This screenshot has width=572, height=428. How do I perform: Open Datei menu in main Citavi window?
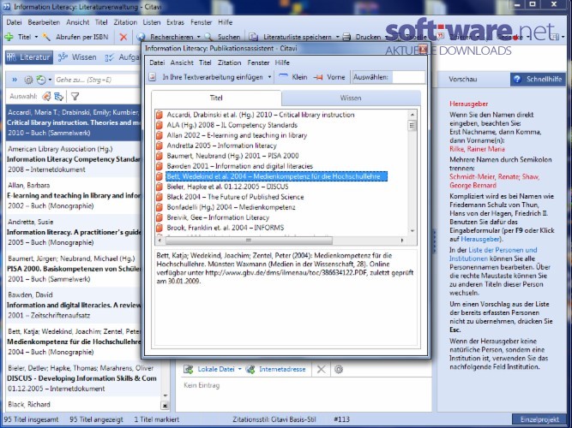[14, 22]
